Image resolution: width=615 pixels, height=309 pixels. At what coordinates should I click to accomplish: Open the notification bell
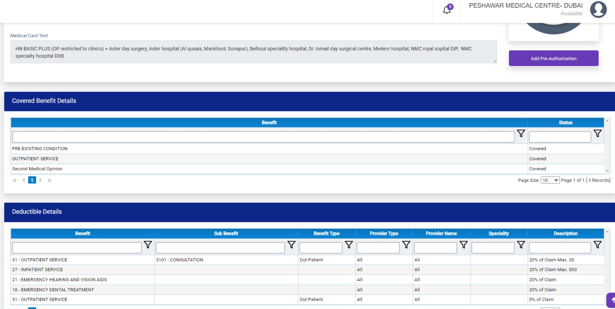point(447,10)
